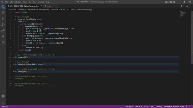Image resolution: width=193 pixels, height=108 pixels.
Task: Select the Python 3.10.8 64-bit interpreter
Action: [174, 106]
